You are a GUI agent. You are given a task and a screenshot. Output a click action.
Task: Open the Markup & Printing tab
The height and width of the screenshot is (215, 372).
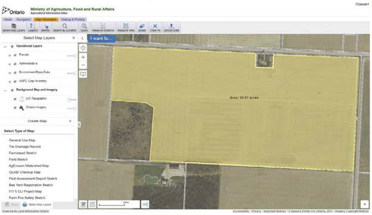coord(73,20)
